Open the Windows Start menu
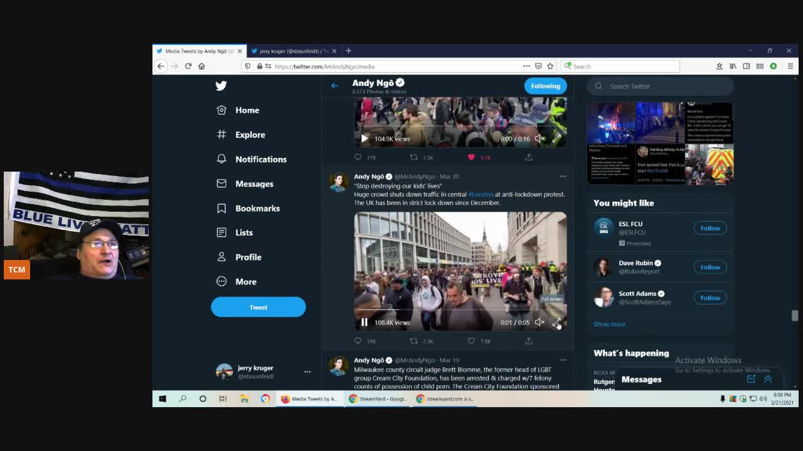The image size is (803, 451). tap(162, 399)
